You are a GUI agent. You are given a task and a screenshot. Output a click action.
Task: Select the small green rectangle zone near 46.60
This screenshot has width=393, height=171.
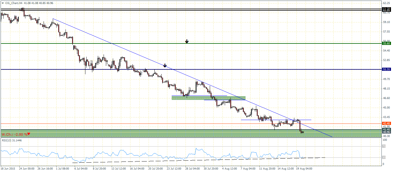[x=208, y=98]
